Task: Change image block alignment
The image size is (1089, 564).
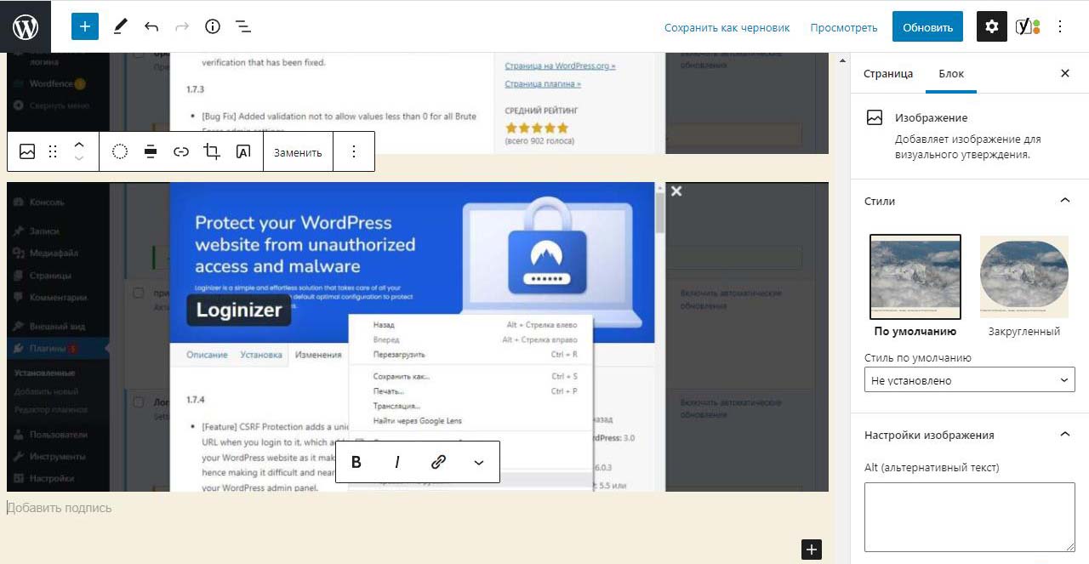Action: click(151, 152)
